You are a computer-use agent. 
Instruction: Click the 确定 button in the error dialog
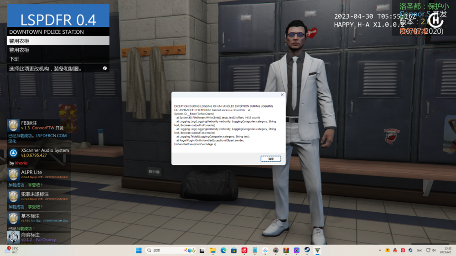270,159
